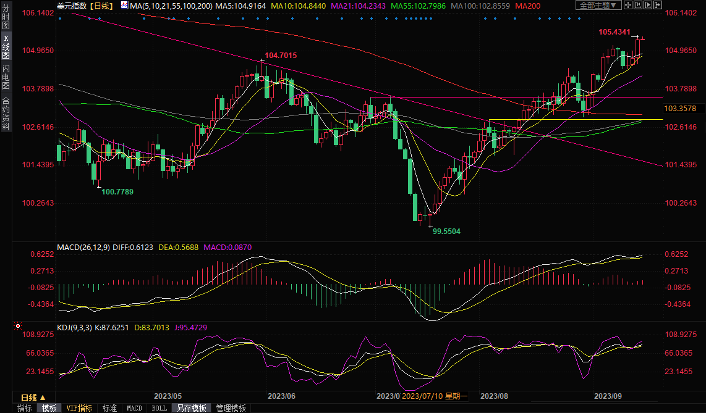Click the 2023/07/10 date marker on timeline
The width and height of the screenshot is (706, 413).
(427, 396)
